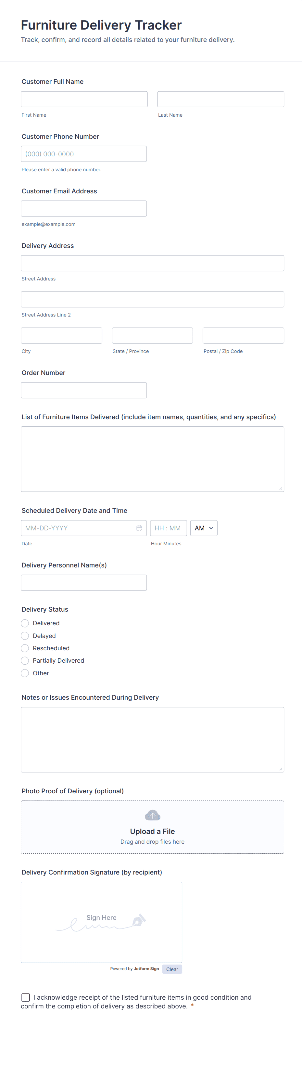
Task: Click the HH : MM time input
Action: pos(168,528)
